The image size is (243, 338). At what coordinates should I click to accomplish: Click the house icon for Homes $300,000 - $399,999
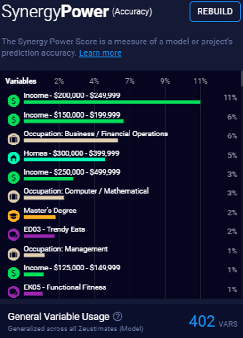14,158
